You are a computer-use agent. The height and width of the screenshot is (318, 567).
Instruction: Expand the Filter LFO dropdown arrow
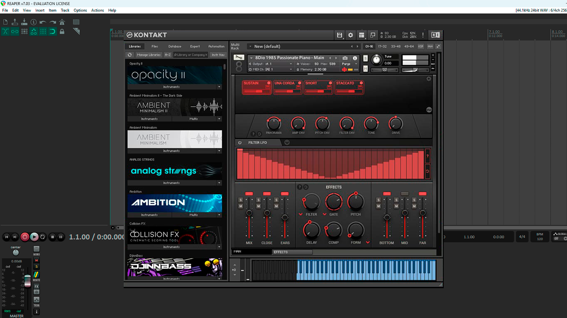[287, 142]
